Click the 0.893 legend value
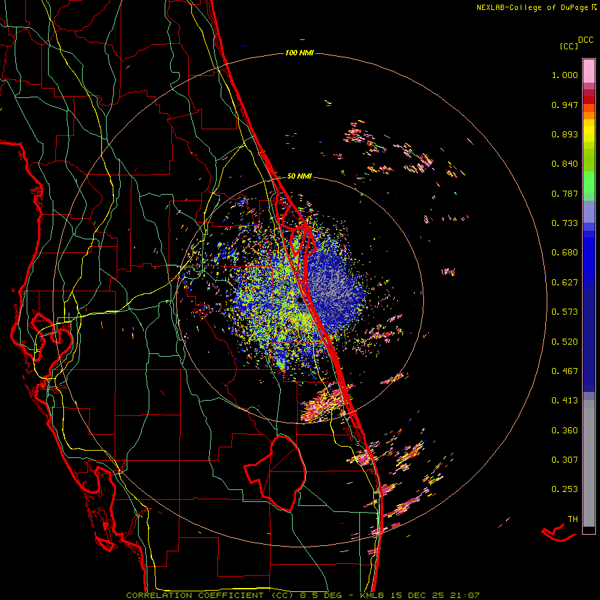This screenshot has width=600, height=600. tap(565, 134)
